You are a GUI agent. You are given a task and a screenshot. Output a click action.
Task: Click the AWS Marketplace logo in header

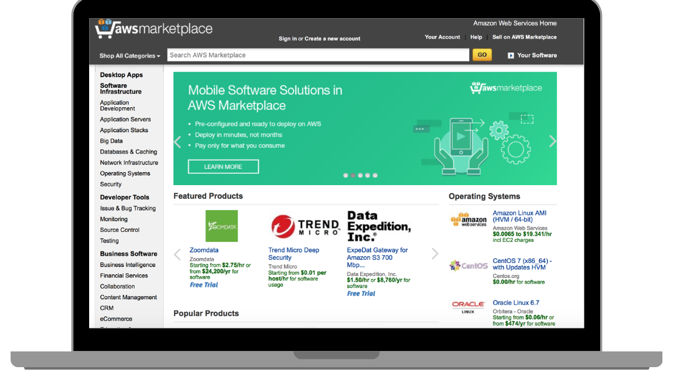pos(153,29)
